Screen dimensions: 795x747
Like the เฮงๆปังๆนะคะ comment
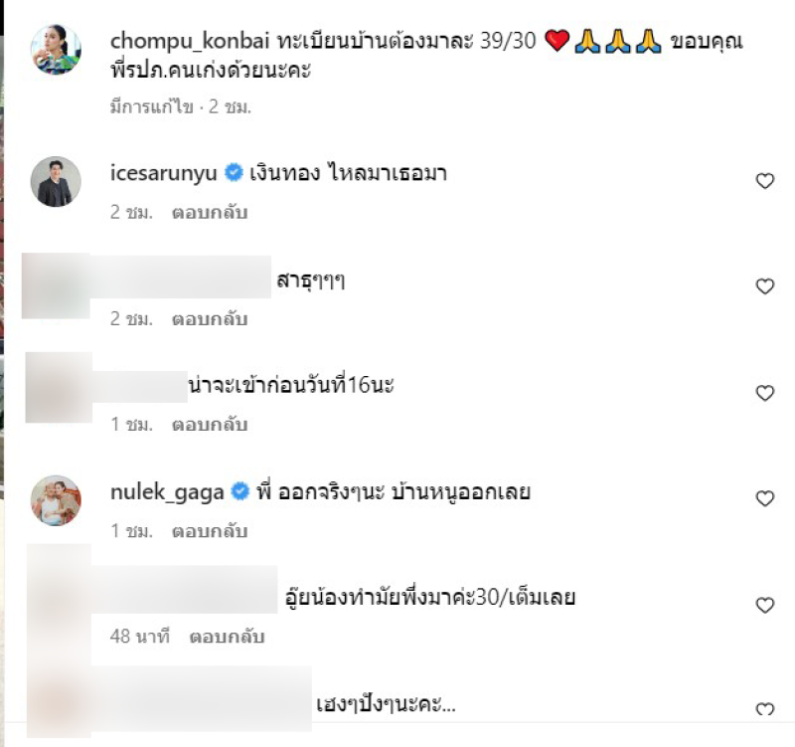tap(764, 708)
